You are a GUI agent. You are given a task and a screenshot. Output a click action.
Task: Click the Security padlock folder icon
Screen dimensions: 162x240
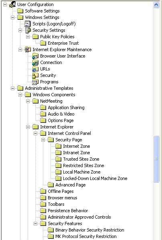(x=35, y=75)
